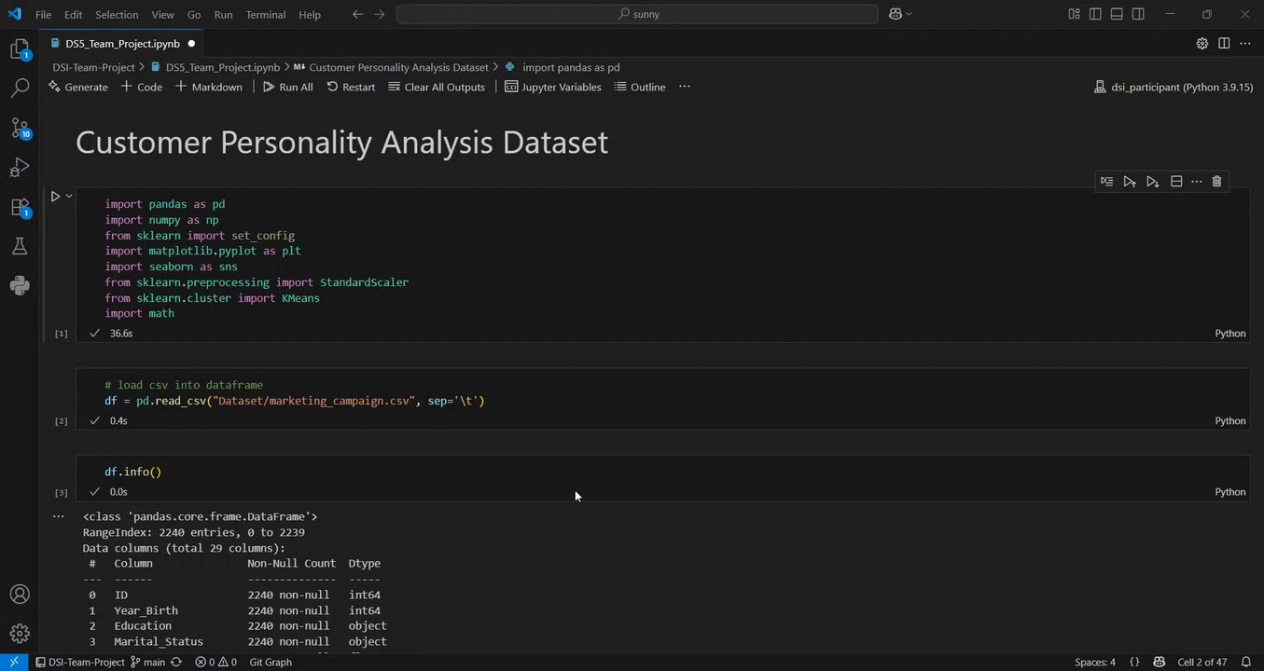
Task: Toggle the secondary side bar
Action: (x=1138, y=14)
